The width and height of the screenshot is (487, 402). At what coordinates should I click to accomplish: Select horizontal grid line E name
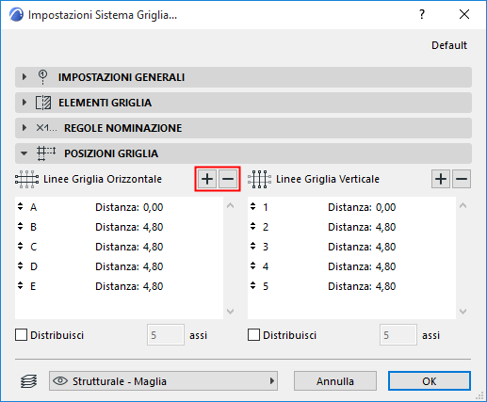point(33,286)
